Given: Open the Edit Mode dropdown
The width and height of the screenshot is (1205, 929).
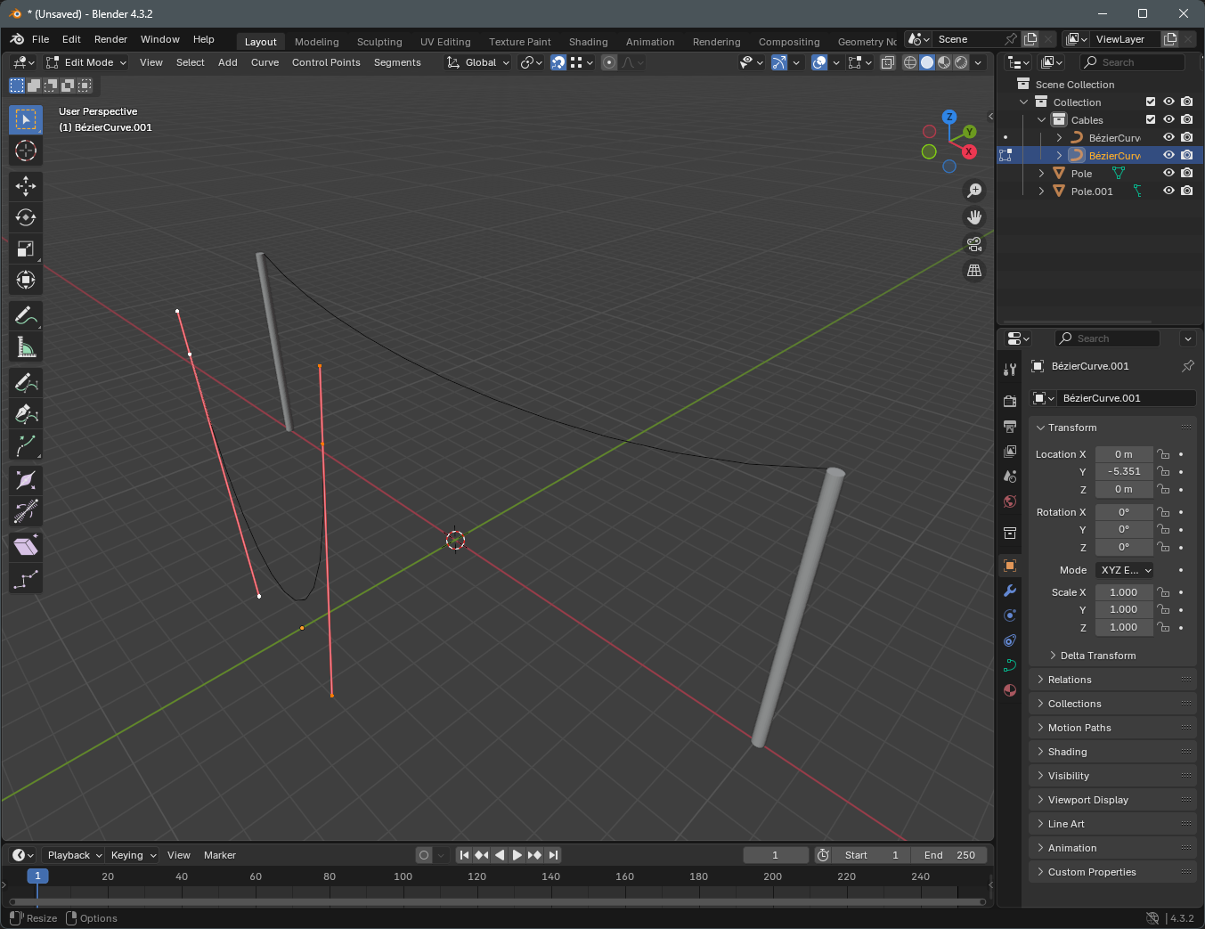Looking at the screenshot, I should click(87, 62).
